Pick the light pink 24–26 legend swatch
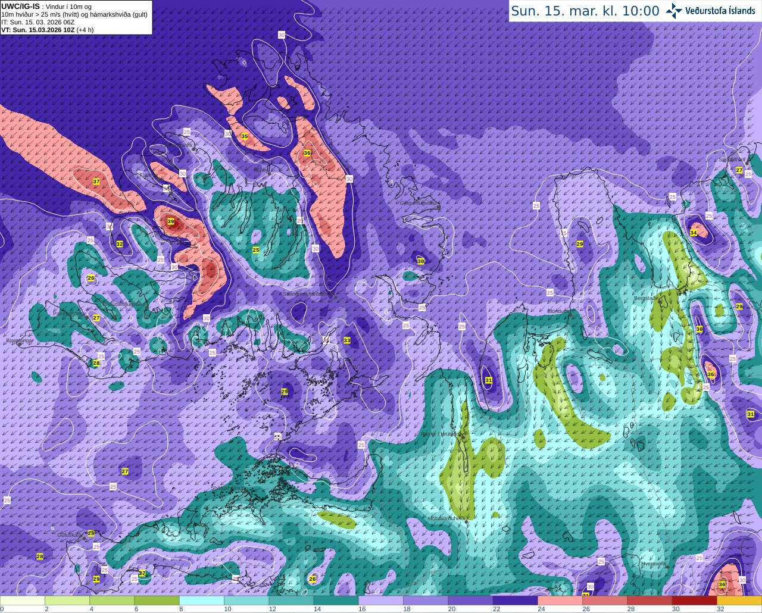This screenshot has height=613, width=762. pyautogui.click(x=560, y=601)
